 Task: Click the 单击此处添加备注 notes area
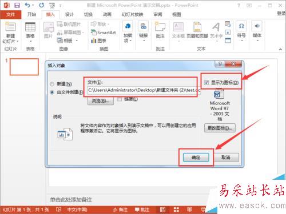(71, 200)
